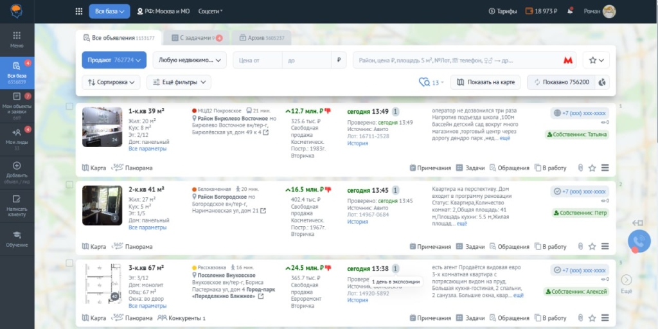
Task: Open Любую недвижимость type dropdown
Action: [x=190, y=60]
